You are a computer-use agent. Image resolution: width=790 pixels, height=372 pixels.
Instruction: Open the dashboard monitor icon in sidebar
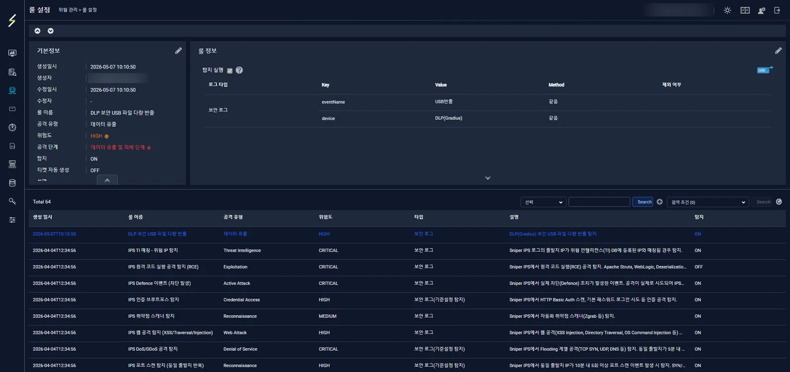point(12,53)
